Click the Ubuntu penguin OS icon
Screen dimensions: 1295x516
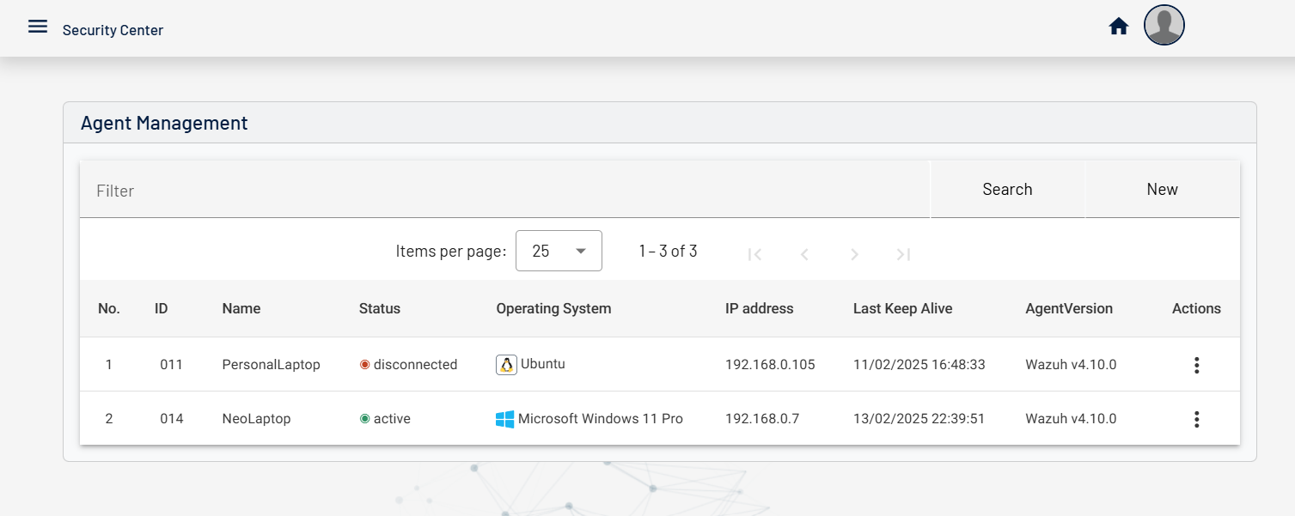(506, 365)
